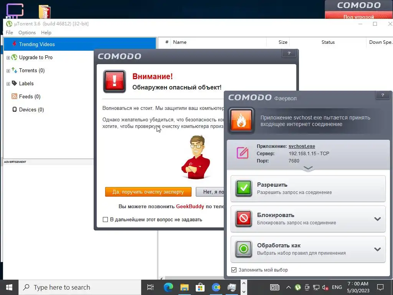Expand connection details chevron below port

coord(308,168)
